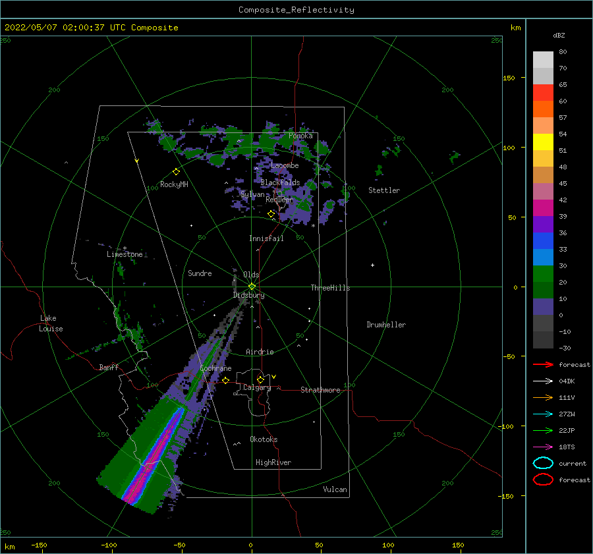Pick the blue 33-36 dBZ swatch

(543, 241)
